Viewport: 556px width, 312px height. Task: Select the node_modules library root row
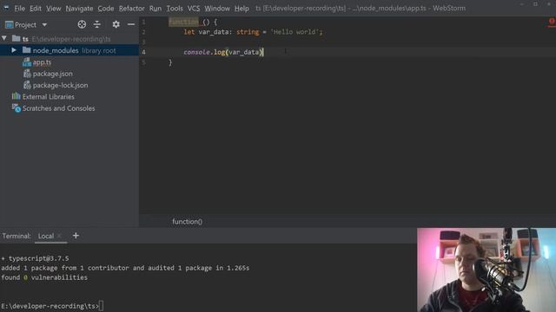click(69, 50)
